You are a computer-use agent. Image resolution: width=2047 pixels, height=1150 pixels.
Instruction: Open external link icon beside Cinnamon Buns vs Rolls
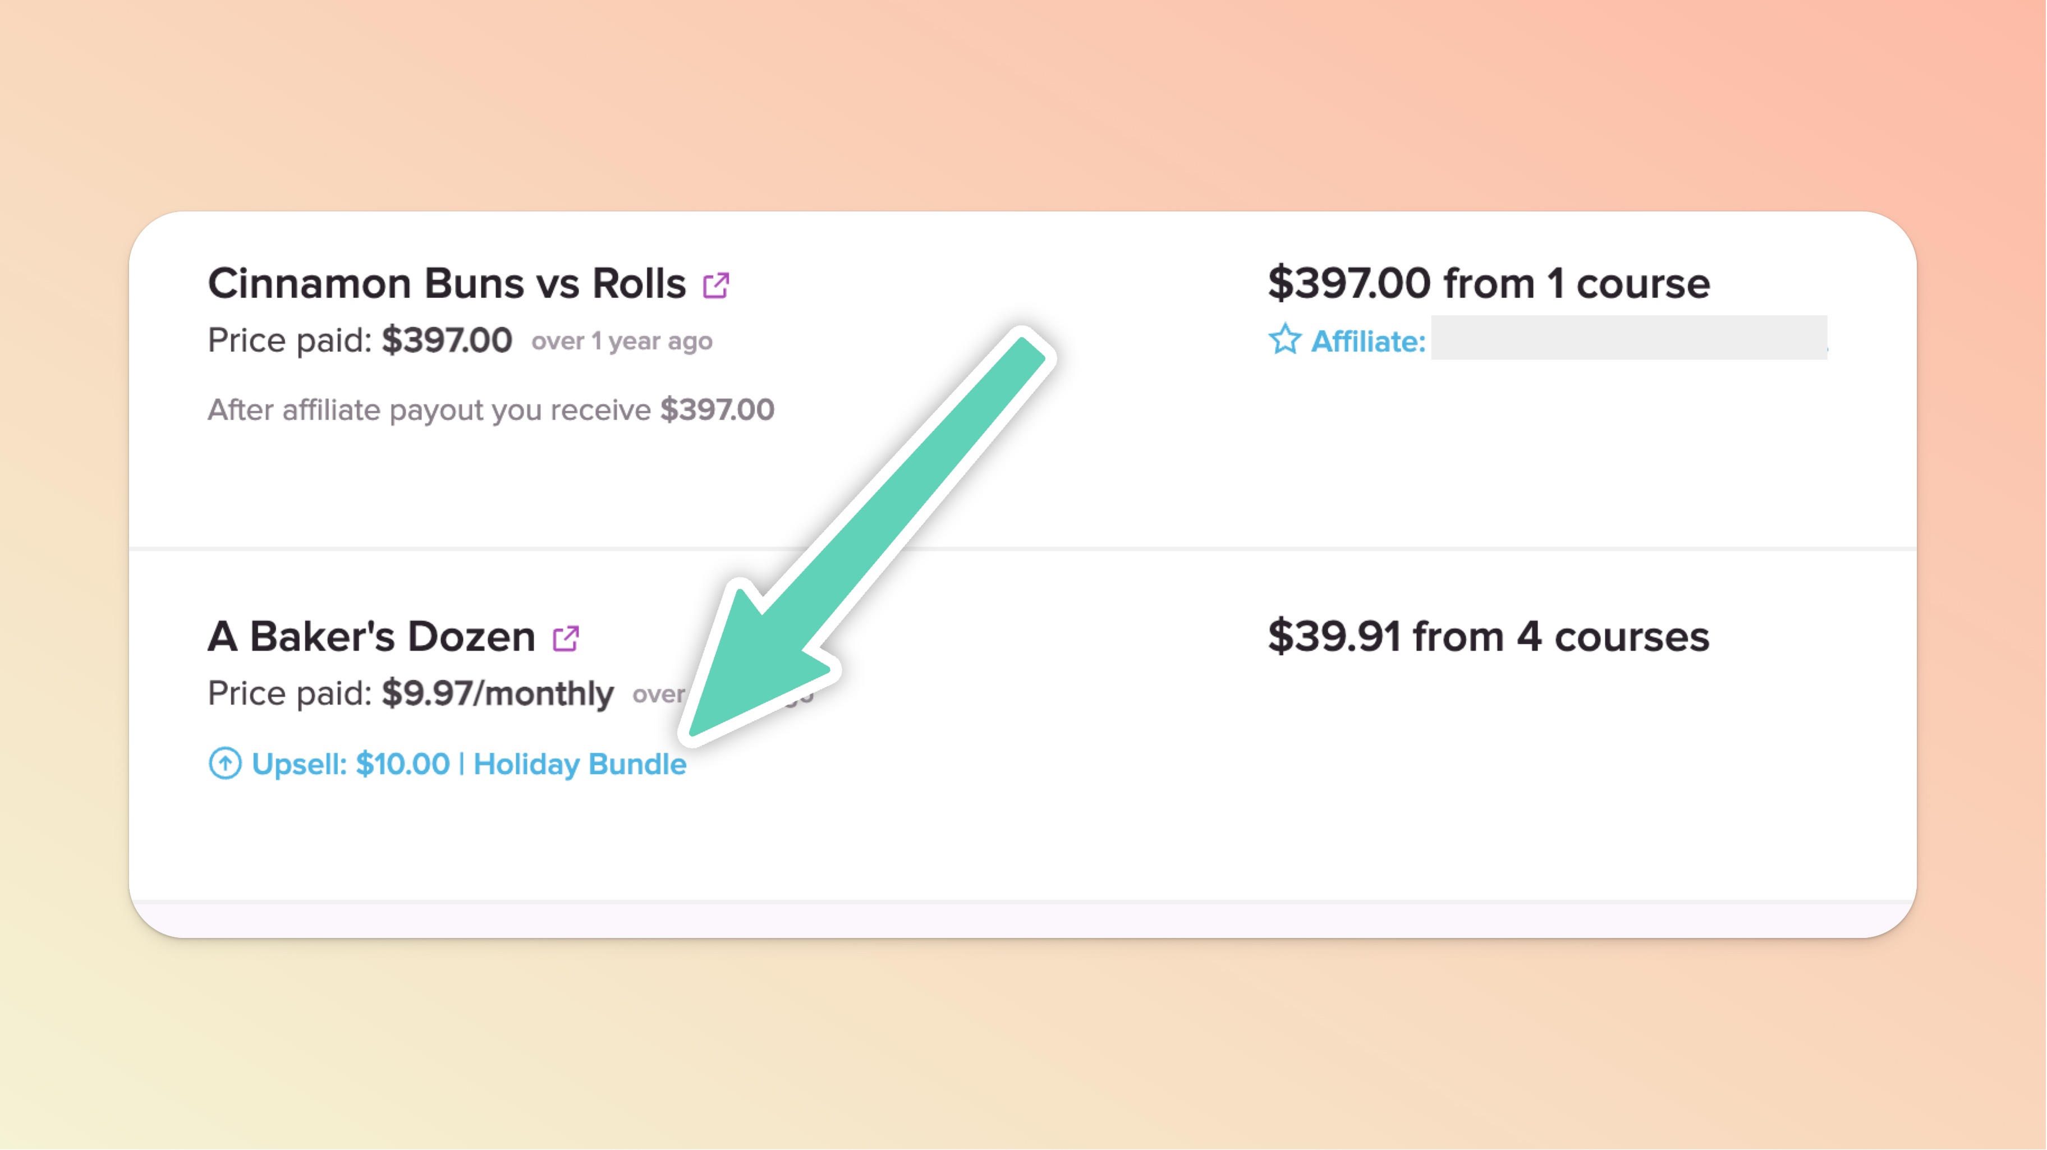point(716,284)
